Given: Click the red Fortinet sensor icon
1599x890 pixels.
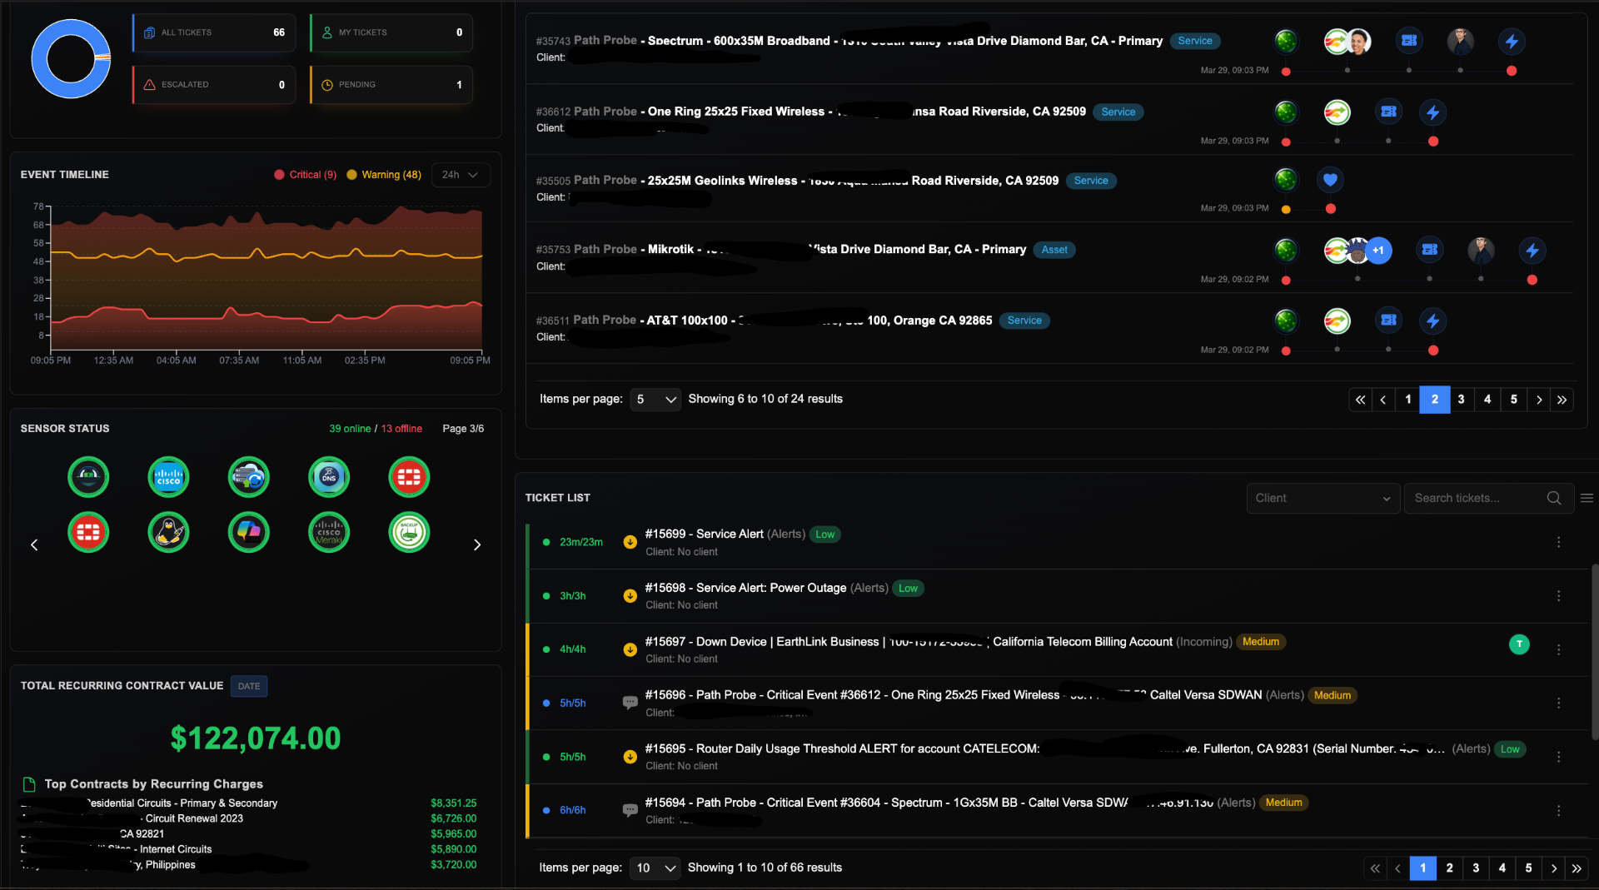Looking at the screenshot, I should tap(408, 476).
